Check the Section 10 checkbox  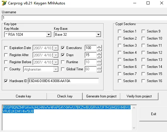pos(143,38)
